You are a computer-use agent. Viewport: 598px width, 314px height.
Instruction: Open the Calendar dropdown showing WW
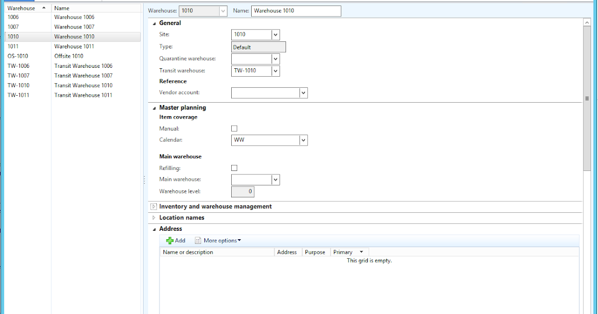tap(302, 140)
